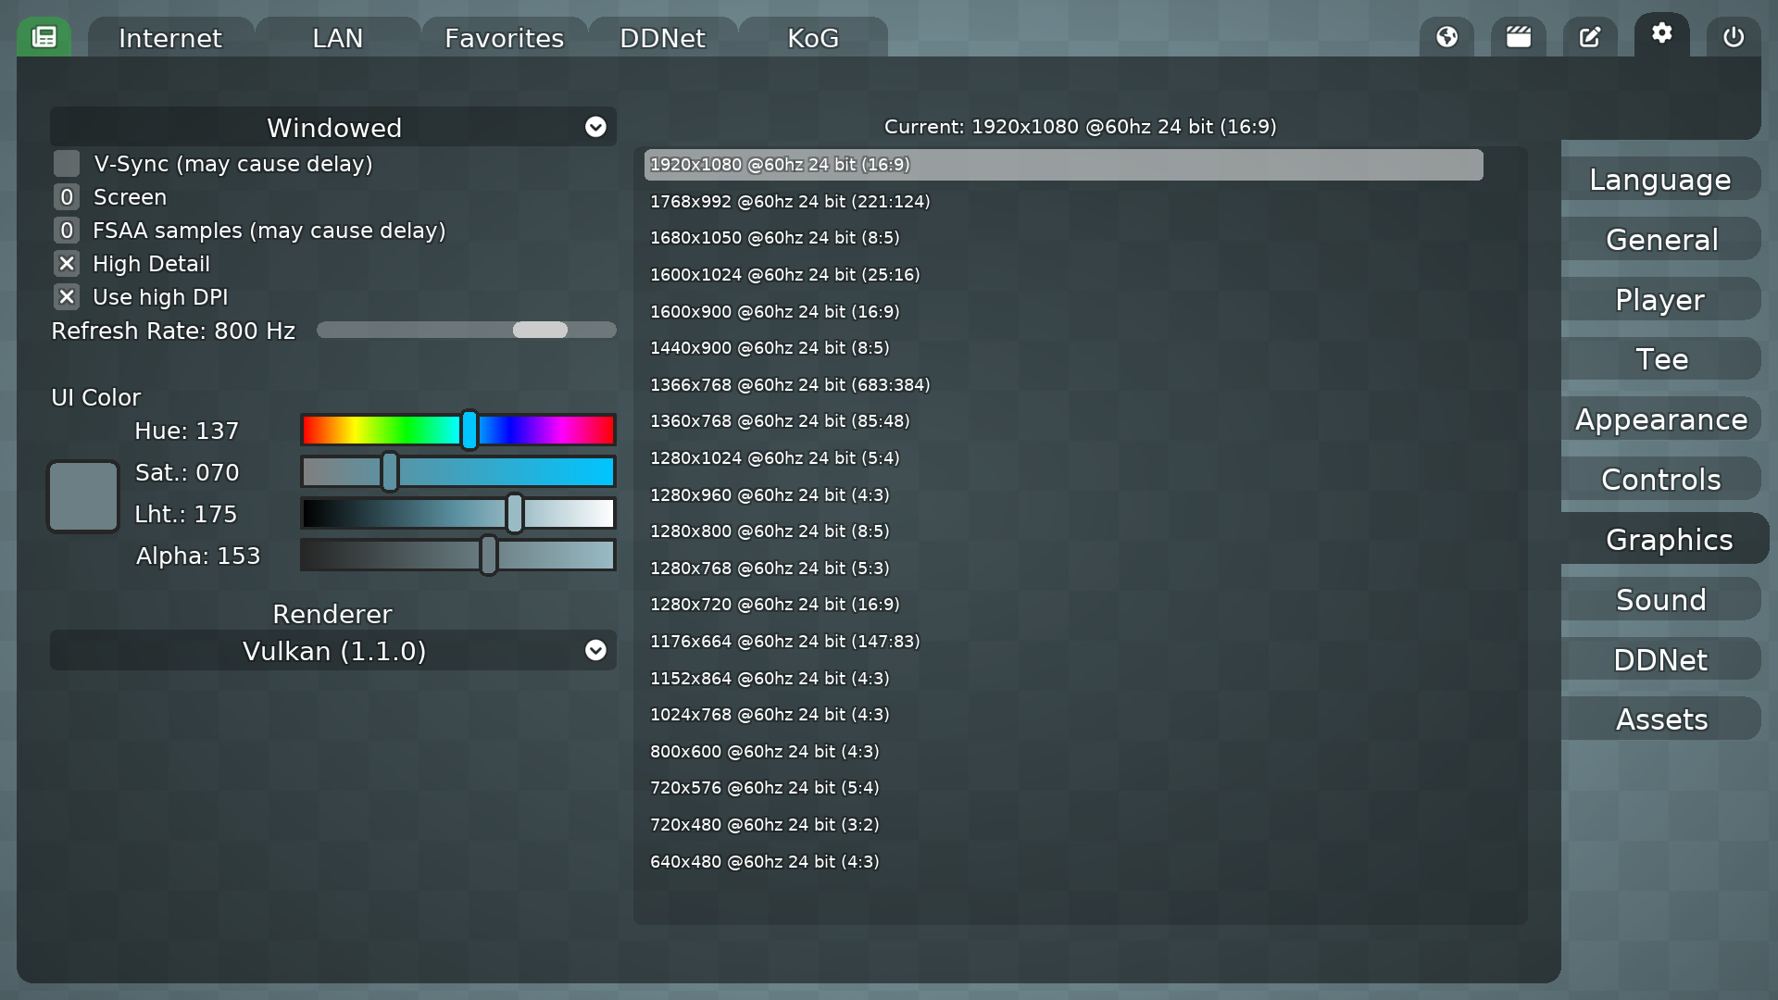This screenshot has width=1778, height=1000.
Task: Launch the map editor pencil icon
Action: pyautogui.click(x=1590, y=36)
